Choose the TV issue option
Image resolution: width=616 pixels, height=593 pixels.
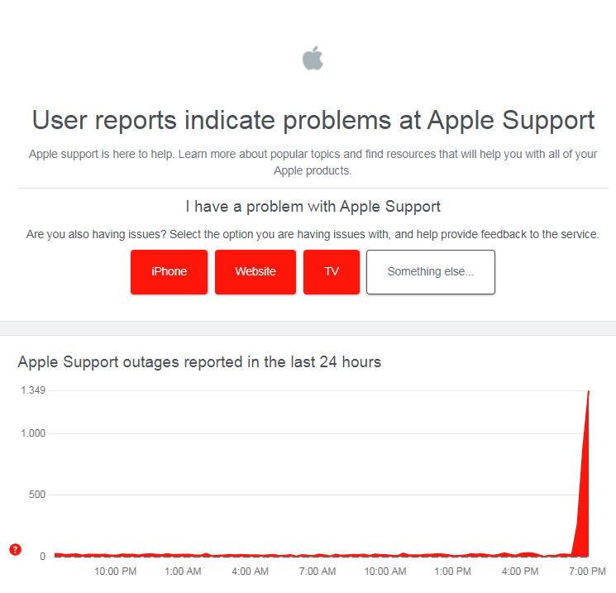(x=331, y=271)
